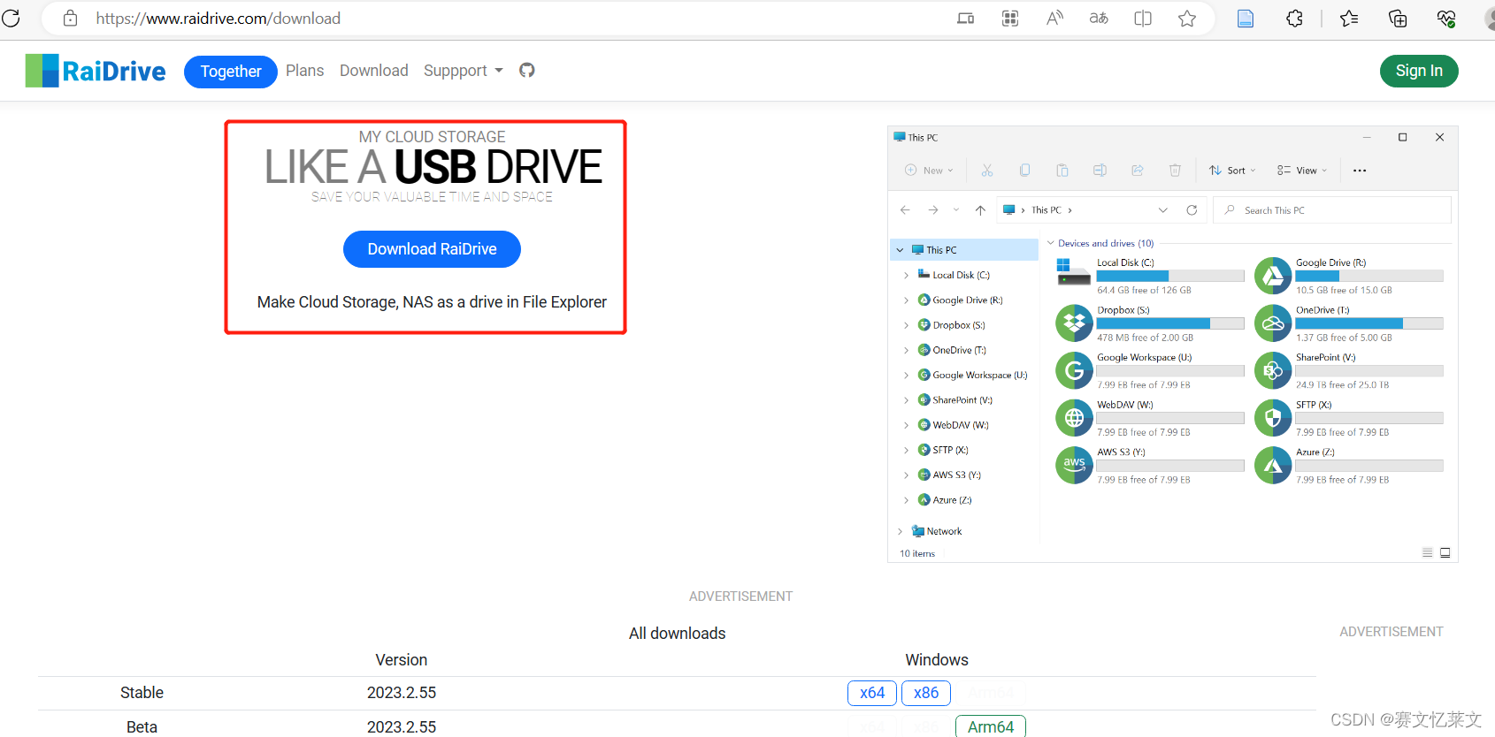Open the Suppport dropdown menu
Screen dimensions: 1495x737
coord(464,71)
